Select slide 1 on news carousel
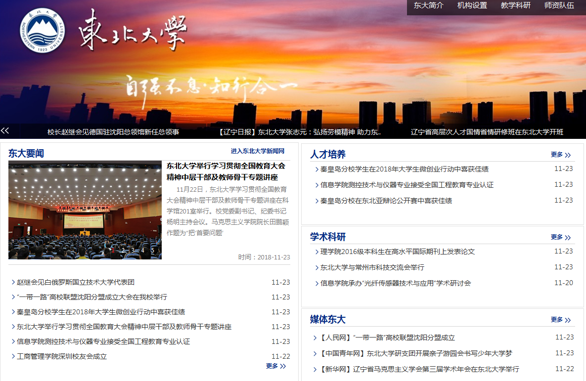This screenshot has width=586, height=381. coord(113,250)
